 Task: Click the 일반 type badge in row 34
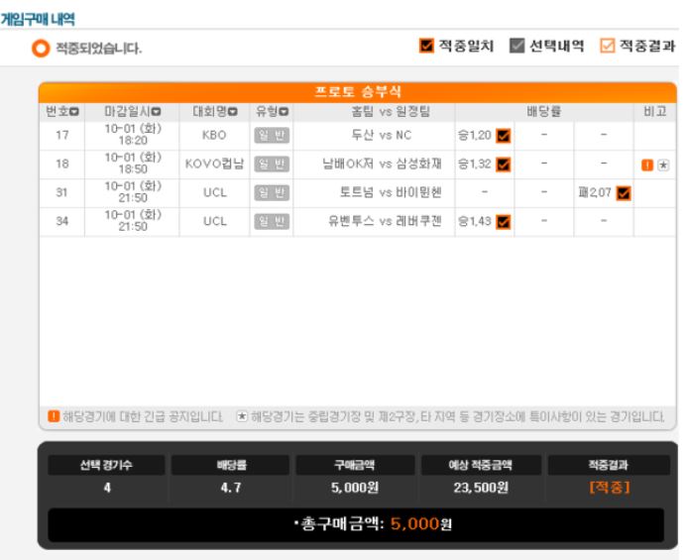[x=272, y=221]
